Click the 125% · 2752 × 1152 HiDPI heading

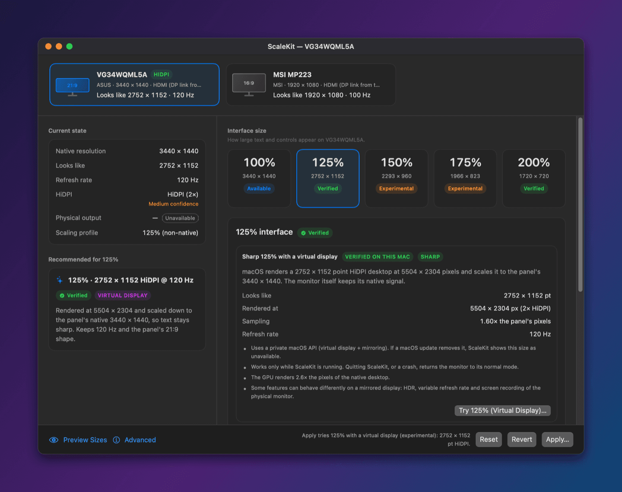[x=131, y=280]
